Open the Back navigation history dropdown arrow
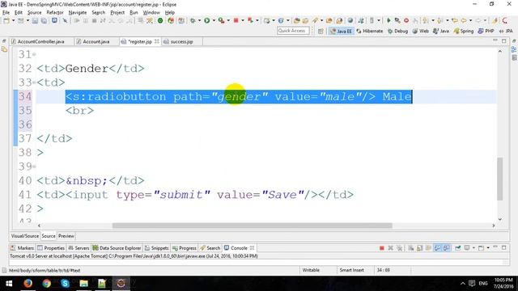Viewport: 518px width, 291px height. pyautogui.click(x=470, y=20)
